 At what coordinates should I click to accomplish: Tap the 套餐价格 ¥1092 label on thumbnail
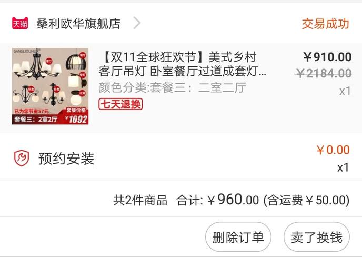[76, 116]
